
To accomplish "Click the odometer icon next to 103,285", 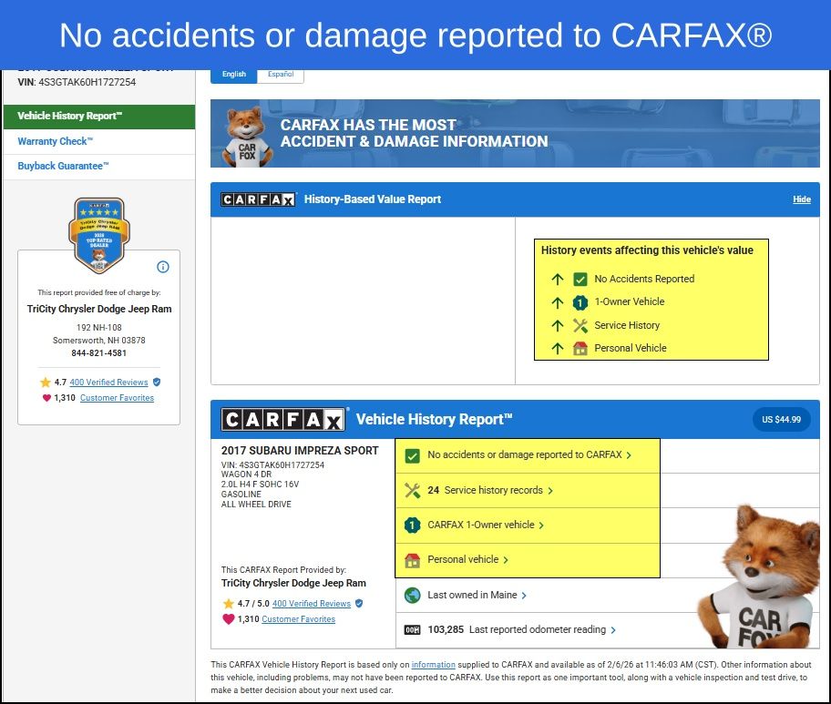I will (412, 629).
